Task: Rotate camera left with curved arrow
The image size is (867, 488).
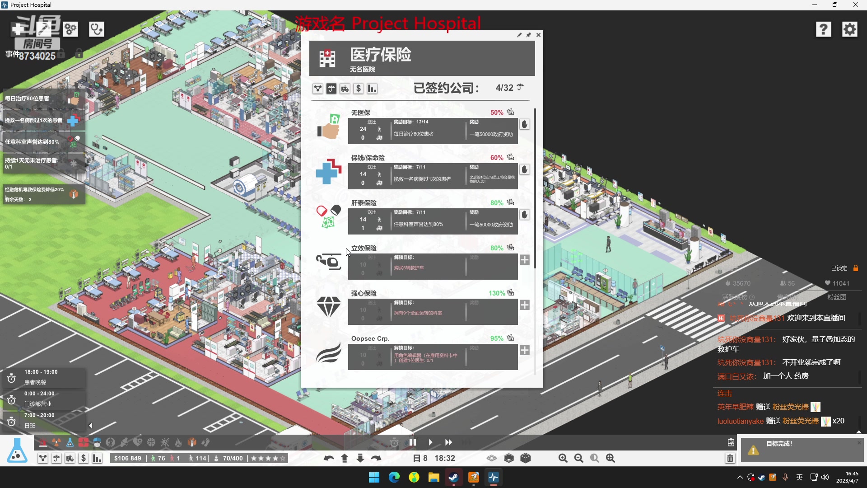Action: coord(329,458)
